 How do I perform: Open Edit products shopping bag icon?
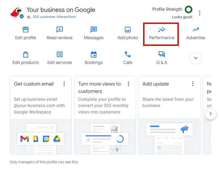(x=26, y=54)
